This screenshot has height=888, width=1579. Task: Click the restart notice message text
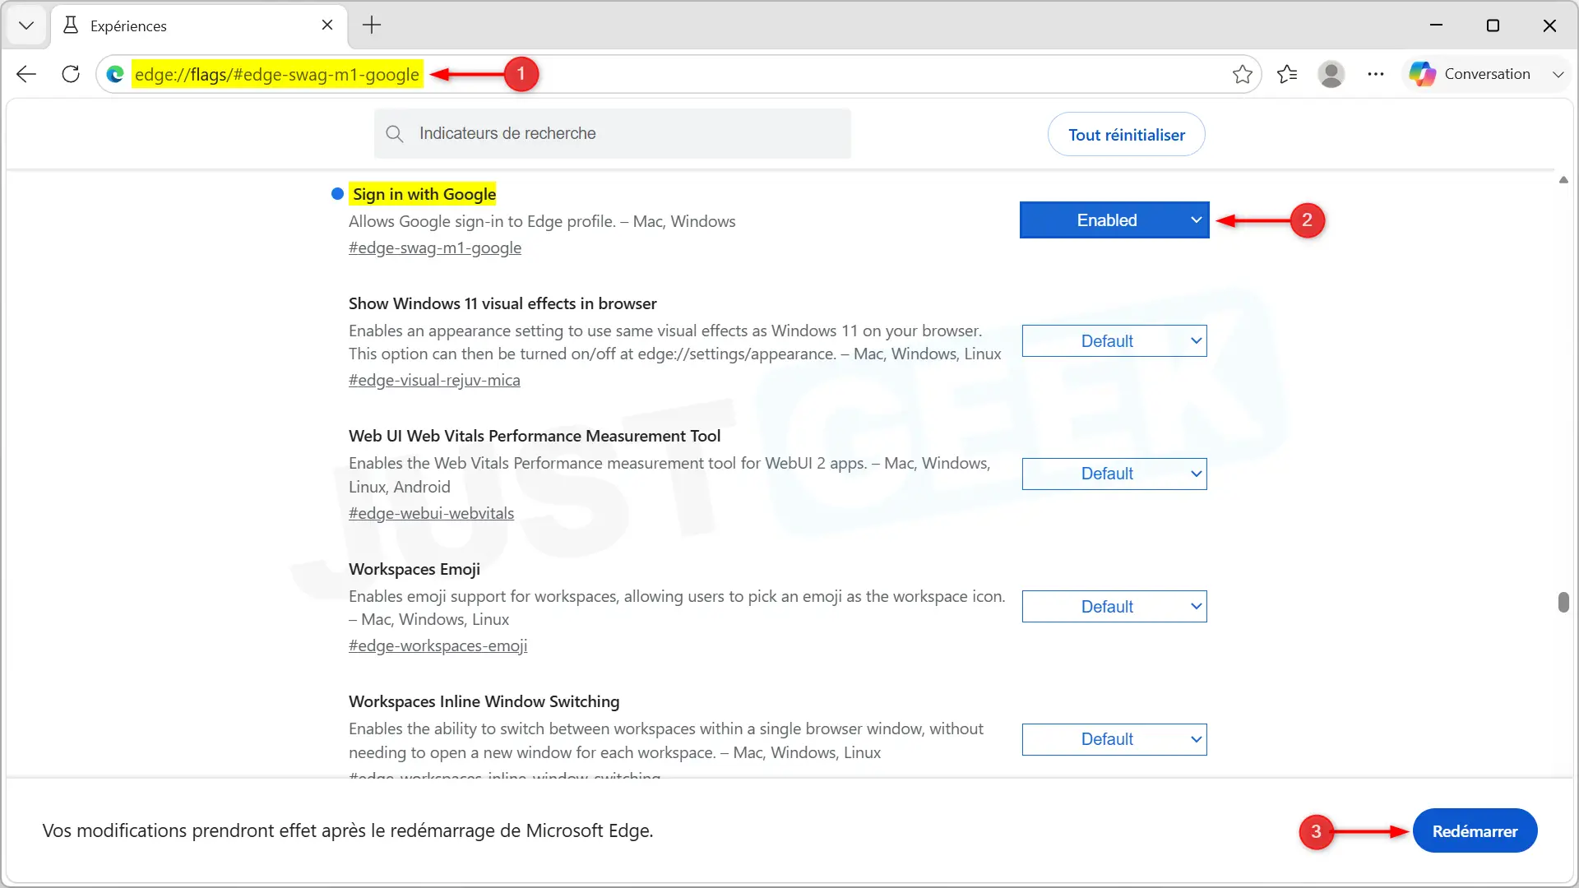point(348,830)
